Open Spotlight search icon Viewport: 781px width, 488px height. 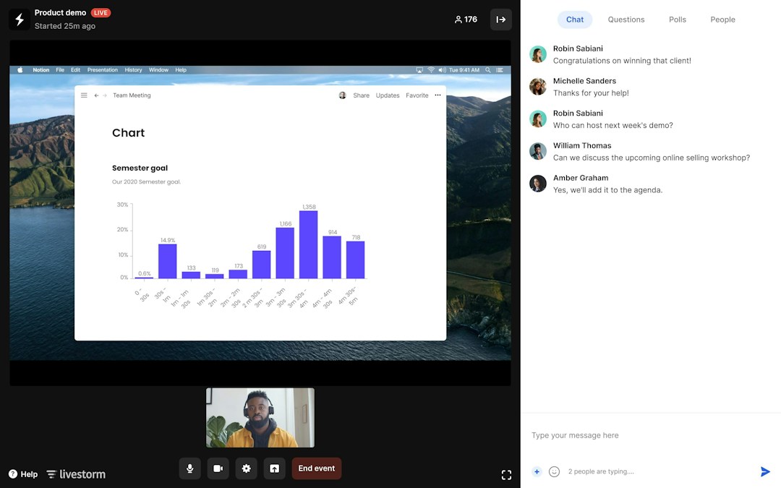tap(488, 70)
